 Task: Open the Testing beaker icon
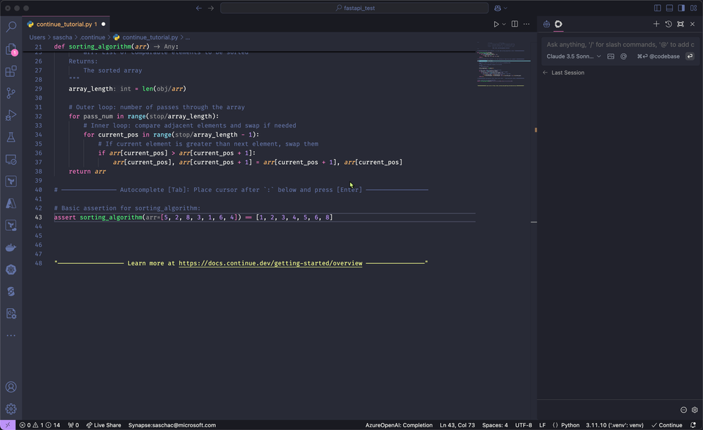tap(11, 137)
